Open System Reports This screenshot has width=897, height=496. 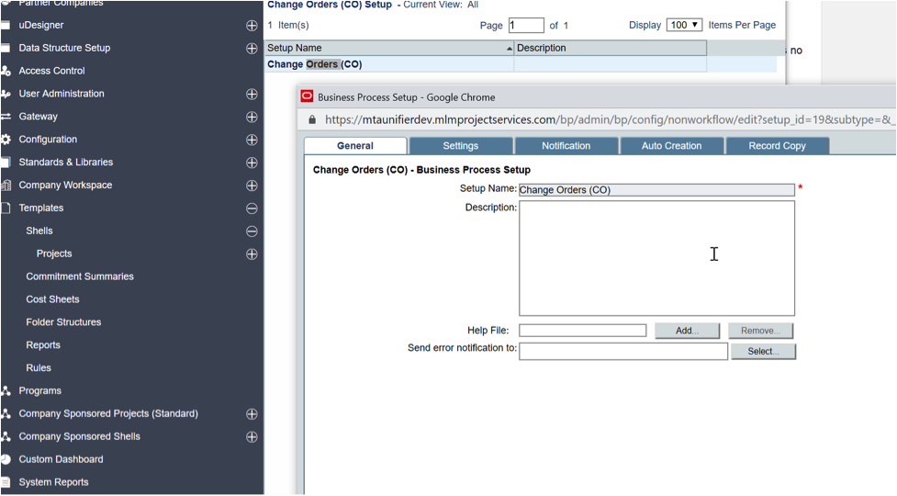pos(54,482)
